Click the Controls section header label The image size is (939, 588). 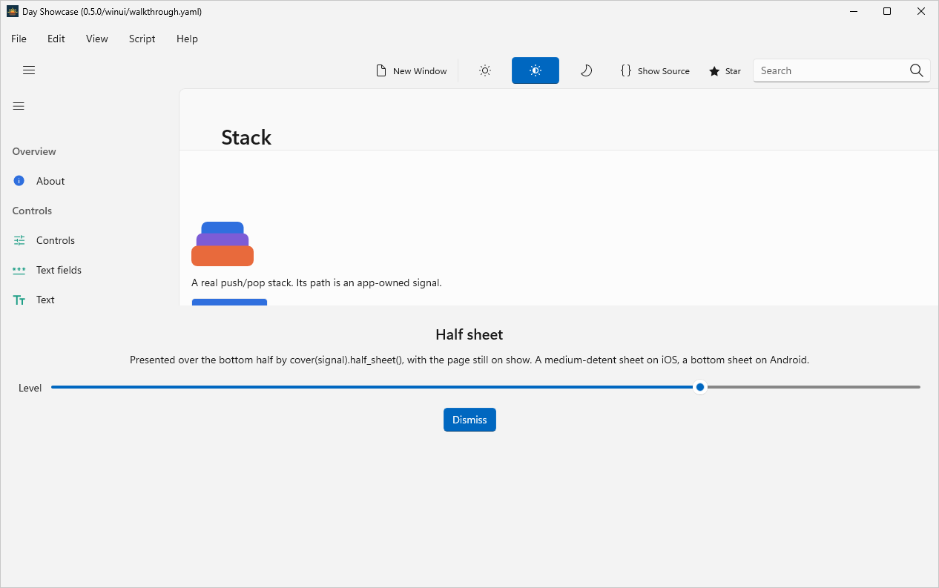pyautogui.click(x=32, y=211)
